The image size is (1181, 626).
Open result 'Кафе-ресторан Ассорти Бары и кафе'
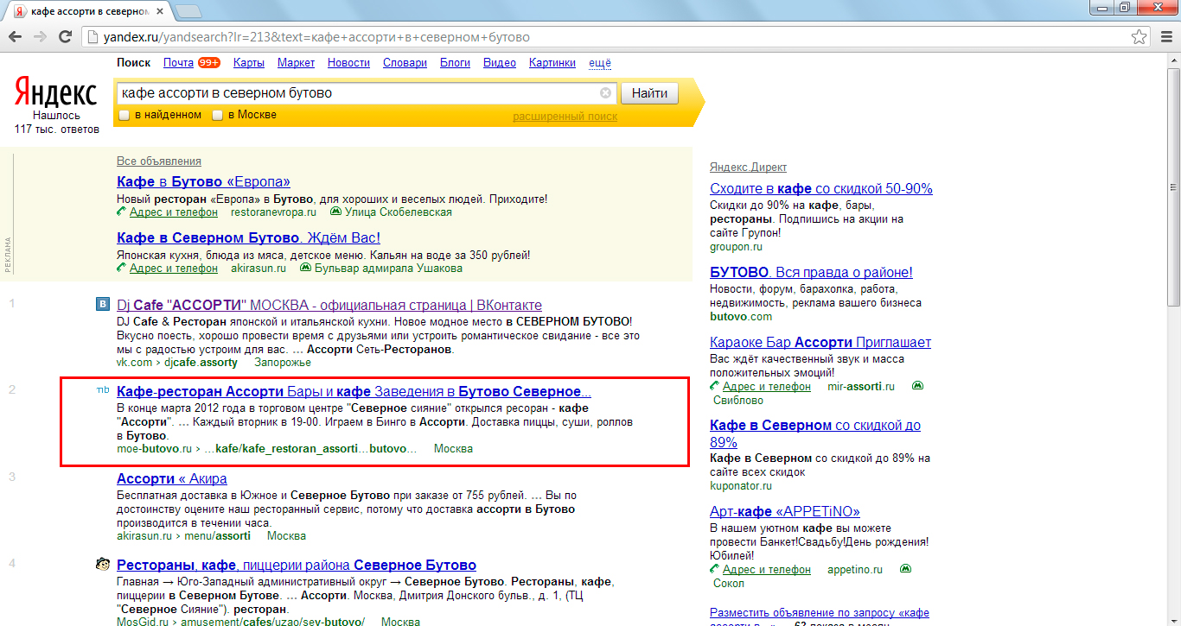pyautogui.click(x=354, y=391)
